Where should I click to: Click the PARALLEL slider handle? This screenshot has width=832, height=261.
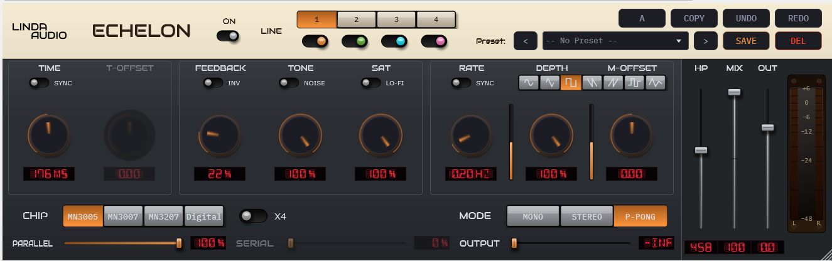179,243
